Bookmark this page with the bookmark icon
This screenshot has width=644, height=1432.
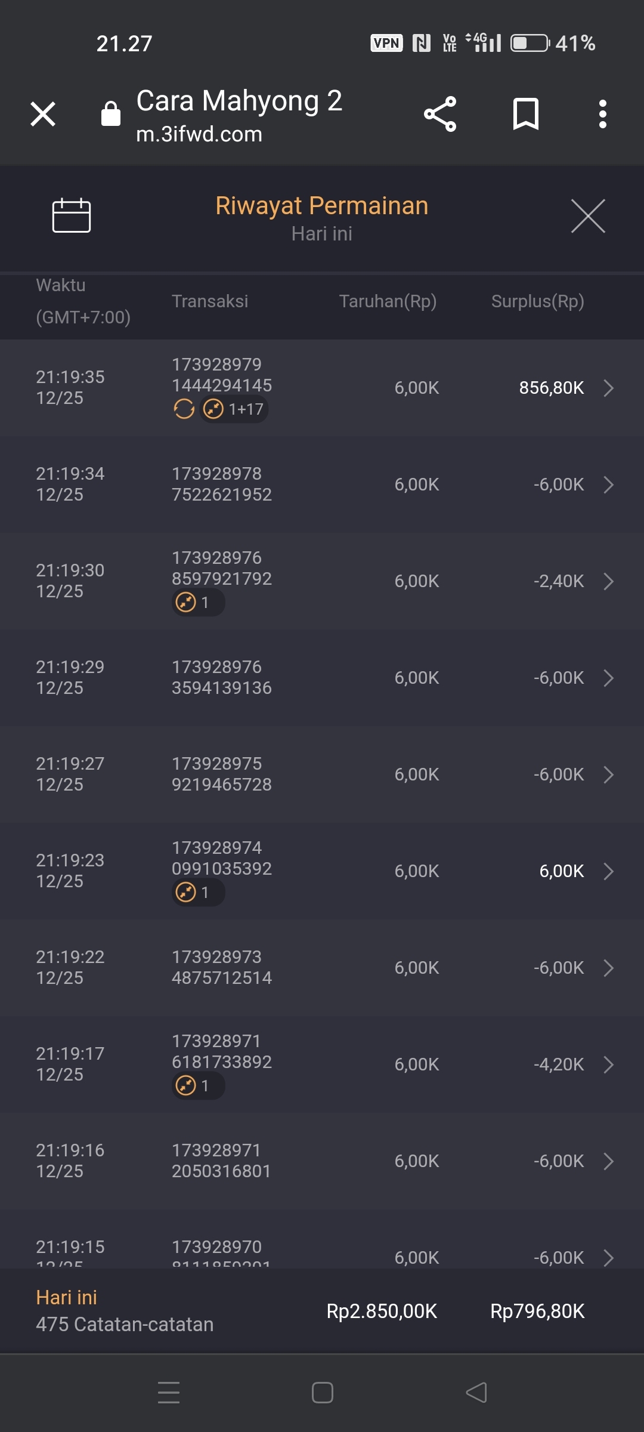coord(525,114)
